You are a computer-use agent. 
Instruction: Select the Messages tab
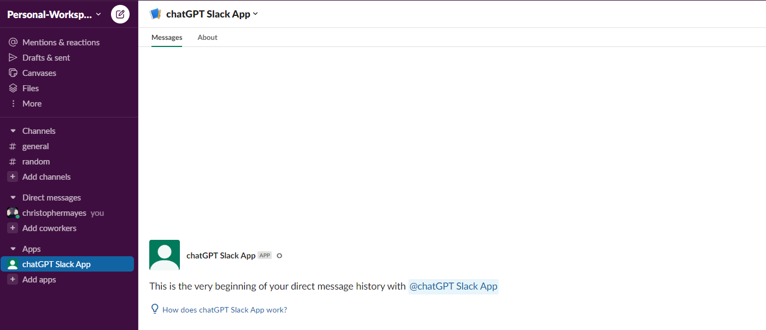(x=167, y=38)
